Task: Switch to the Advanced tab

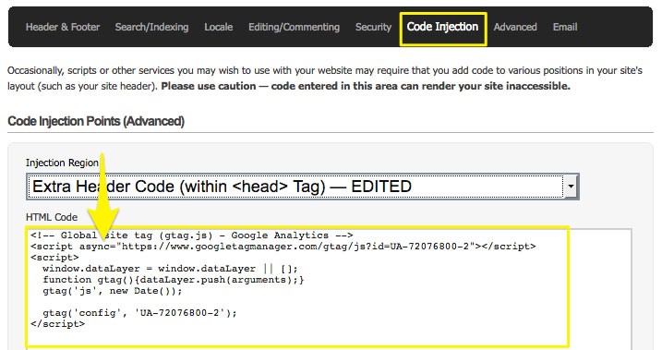Action: tap(515, 27)
